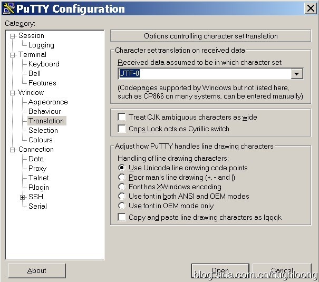Screen dimensions: 319x282
Task: Select Colours in the category tree
Action: (41, 140)
